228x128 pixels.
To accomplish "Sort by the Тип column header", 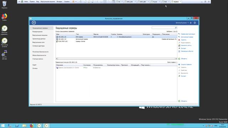I will (x=84, y=34).
